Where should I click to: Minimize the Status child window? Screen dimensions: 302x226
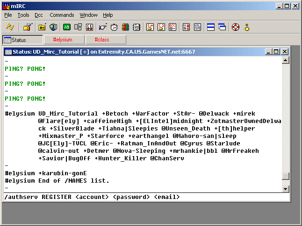click(268, 52)
